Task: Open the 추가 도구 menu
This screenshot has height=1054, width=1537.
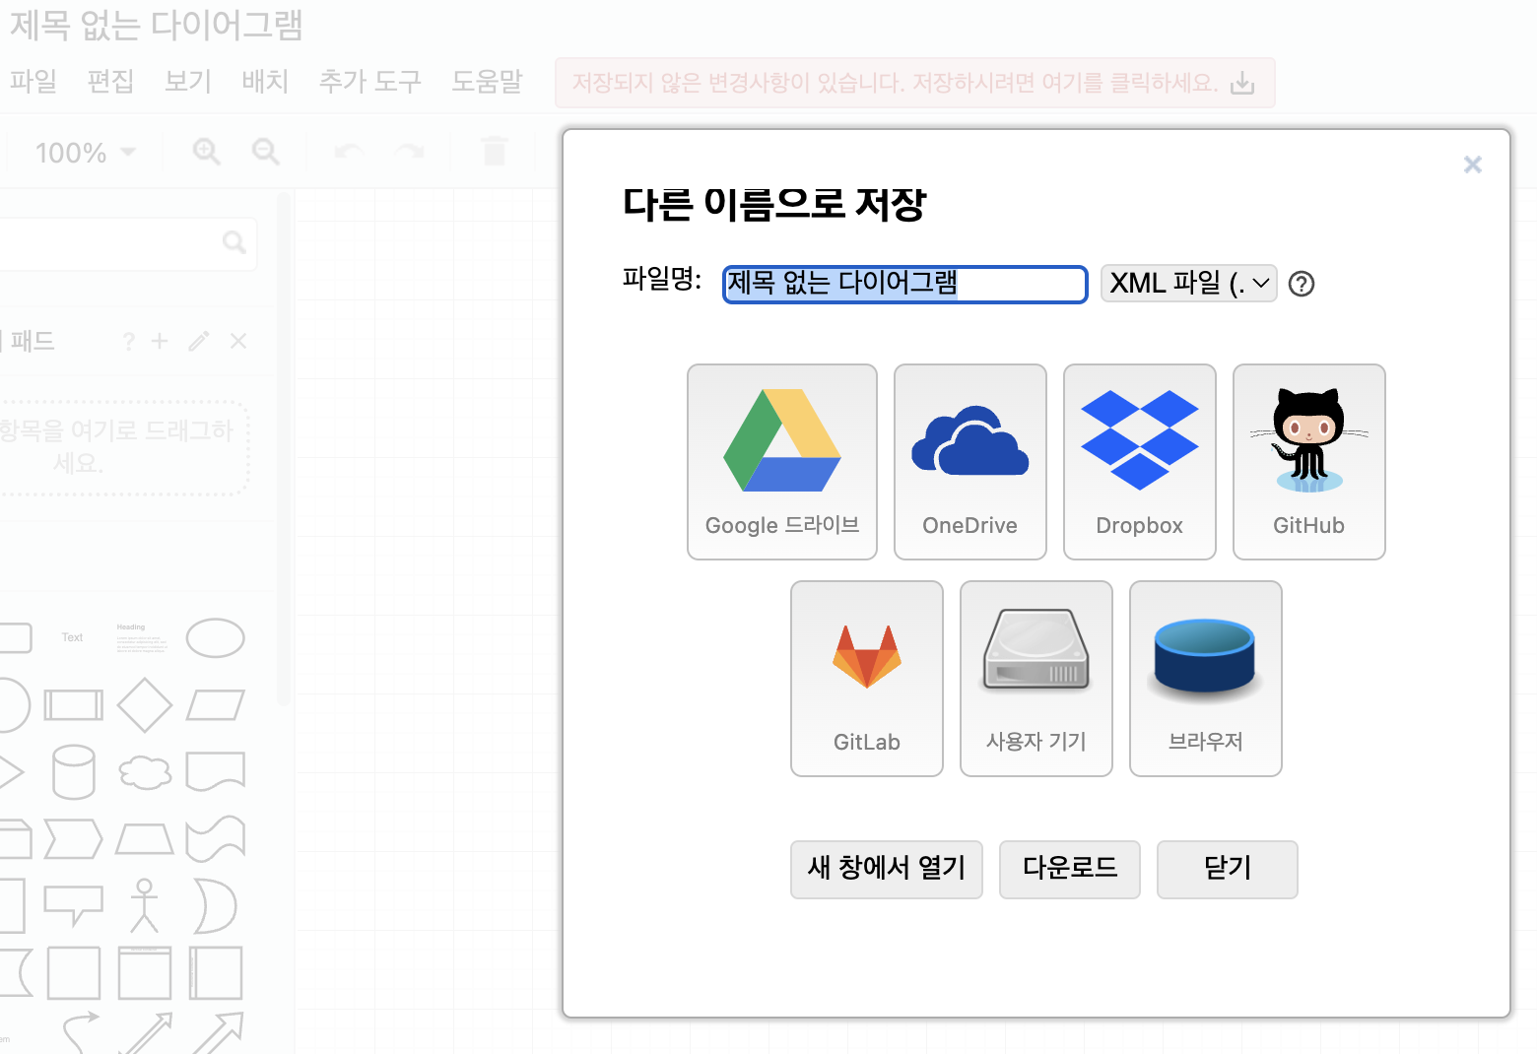Action: 370,81
